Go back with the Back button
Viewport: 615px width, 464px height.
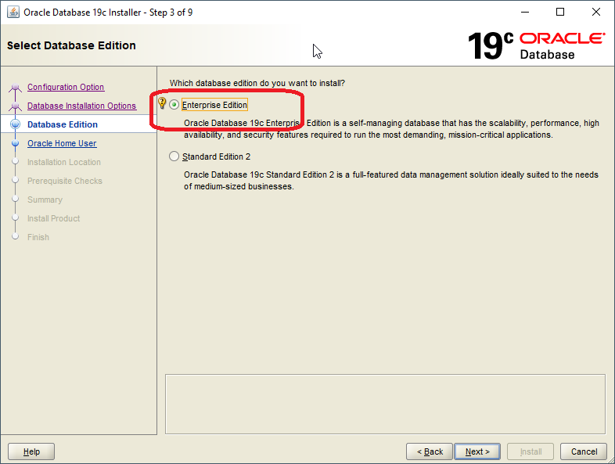[x=430, y=451]
